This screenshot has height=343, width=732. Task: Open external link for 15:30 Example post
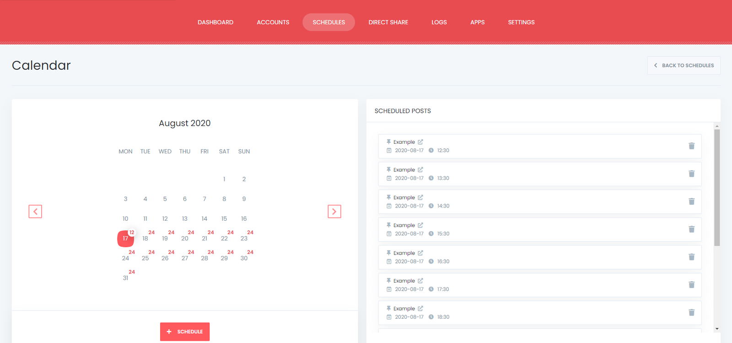click(x=420, y=225)
